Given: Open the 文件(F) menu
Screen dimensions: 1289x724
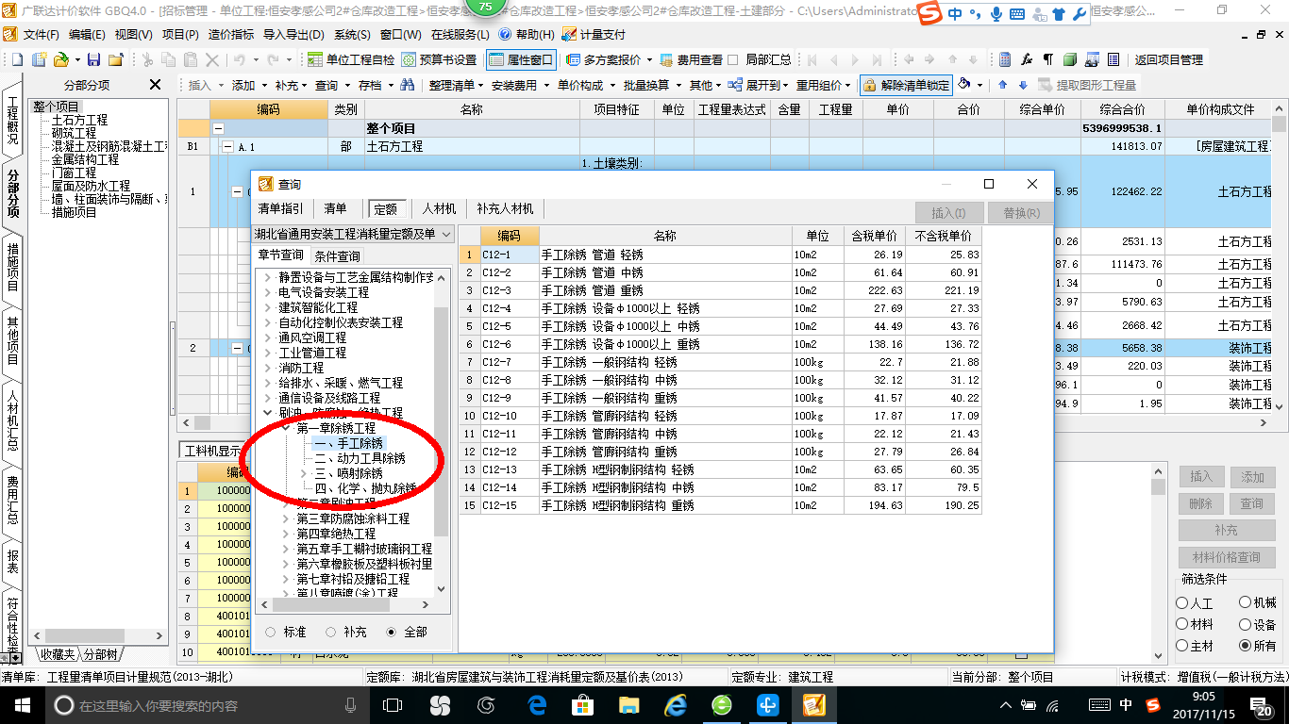Looking at the screenshot, I should (42, 34).
